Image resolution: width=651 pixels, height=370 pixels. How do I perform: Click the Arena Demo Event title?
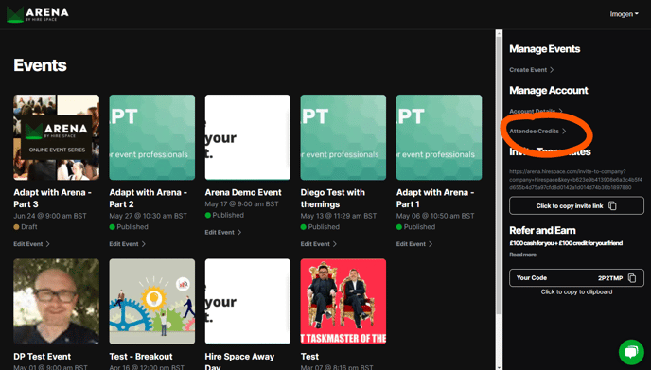[243, 193]
